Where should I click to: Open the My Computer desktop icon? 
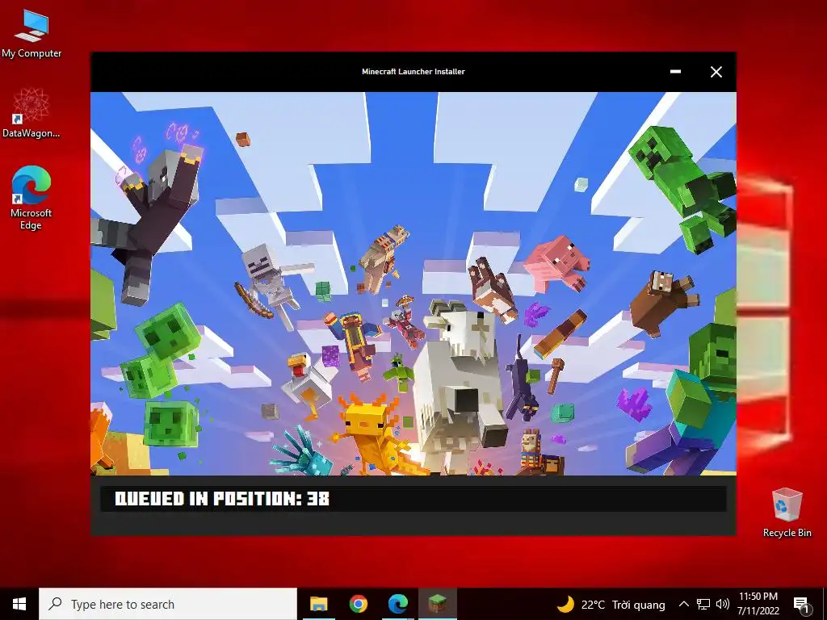click(x=31, y=33)
